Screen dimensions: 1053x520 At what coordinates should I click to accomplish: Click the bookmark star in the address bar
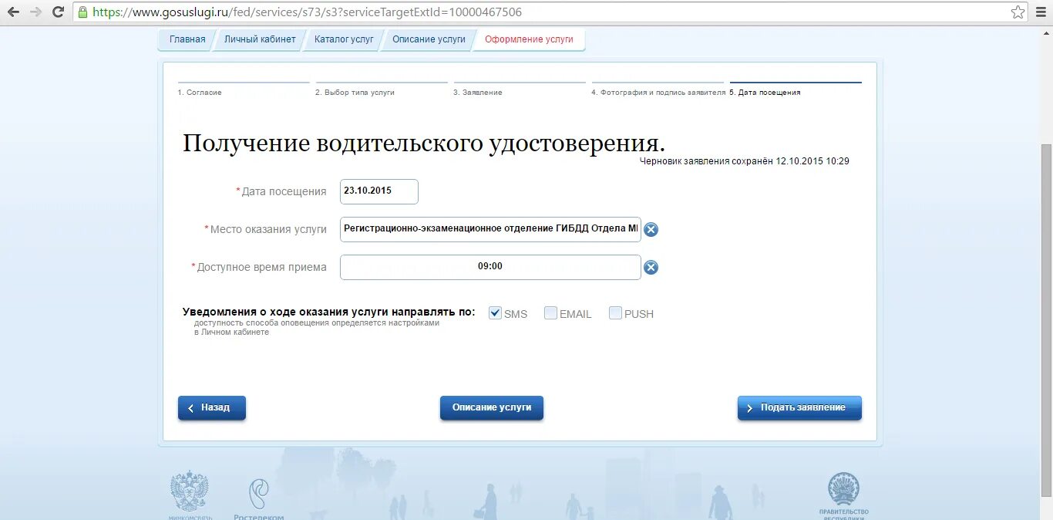(1019, 12)
